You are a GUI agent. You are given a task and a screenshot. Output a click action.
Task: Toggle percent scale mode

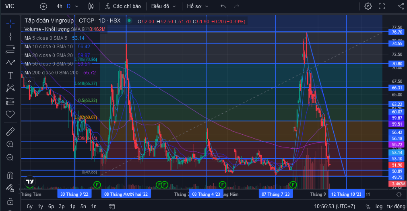pyautogui.click(x=368, y=207)
